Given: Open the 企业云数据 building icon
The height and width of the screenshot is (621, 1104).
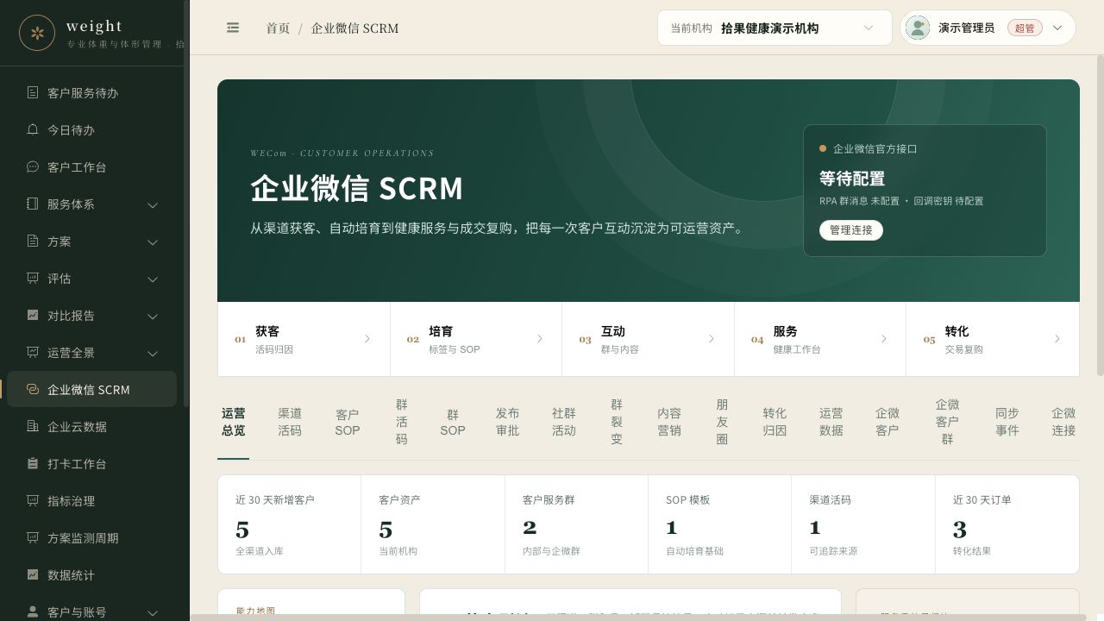Looking at the screenshot, I should point(33,426).
